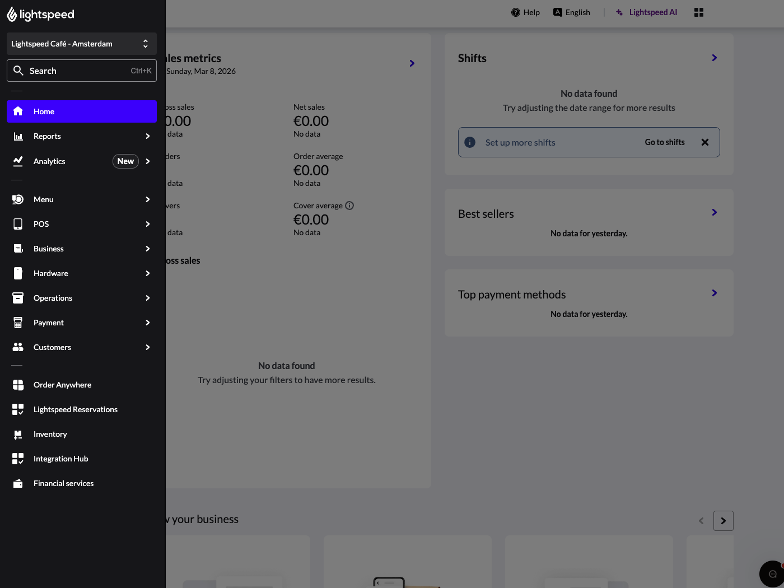The height and width of the screenshot is (588, 784).
Task: Open Lightspeed AI
Action: pos(646,12)
